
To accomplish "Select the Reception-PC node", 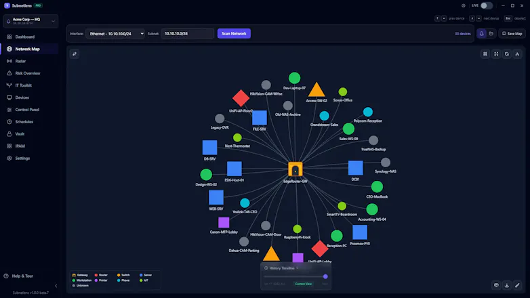I will (x=337, y=236).
